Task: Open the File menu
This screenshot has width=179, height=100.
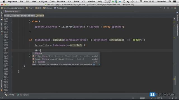Action: coord(21,1)
